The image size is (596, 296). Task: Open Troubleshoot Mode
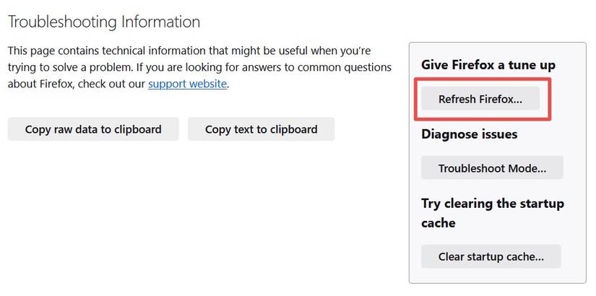(491, 168)
